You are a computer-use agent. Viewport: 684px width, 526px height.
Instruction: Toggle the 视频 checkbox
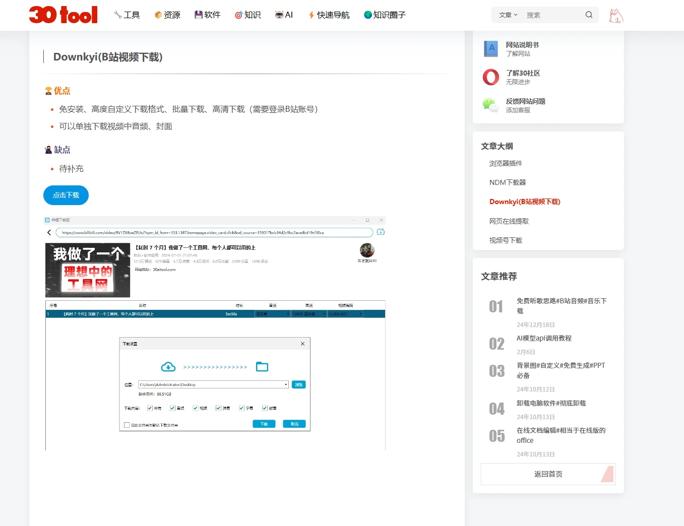[x=195, y=408]
